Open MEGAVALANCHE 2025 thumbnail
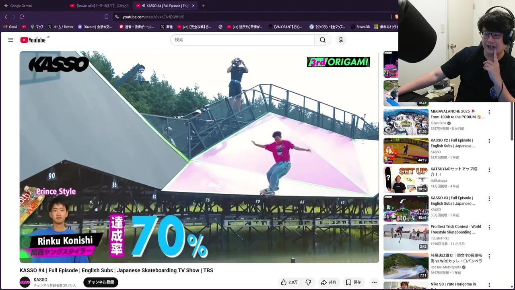This screenshot has height=290, width=515. point(406,122)
